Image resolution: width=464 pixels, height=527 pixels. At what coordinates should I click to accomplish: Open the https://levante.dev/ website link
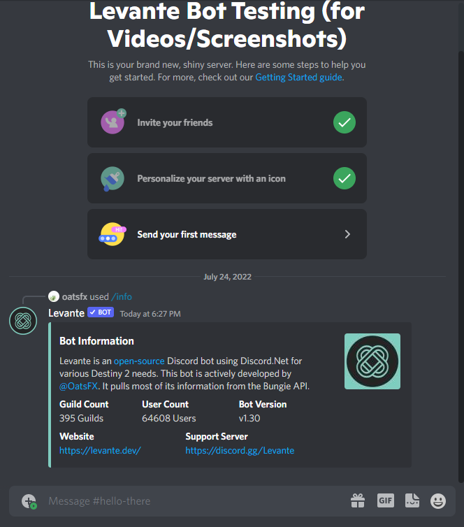(x=100, y=450)
